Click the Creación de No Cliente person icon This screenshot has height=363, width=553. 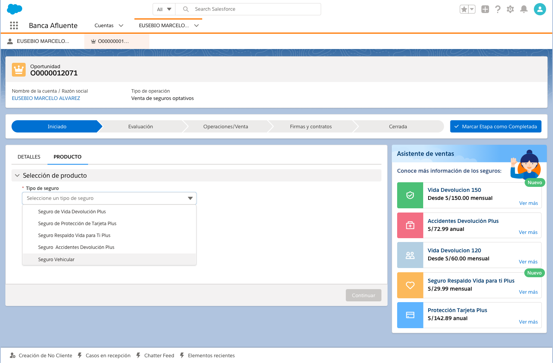click(13, 355)
